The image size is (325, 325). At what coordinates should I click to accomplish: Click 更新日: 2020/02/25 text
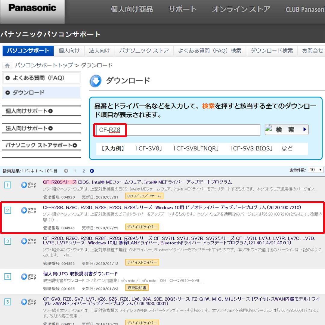point(100,228)
